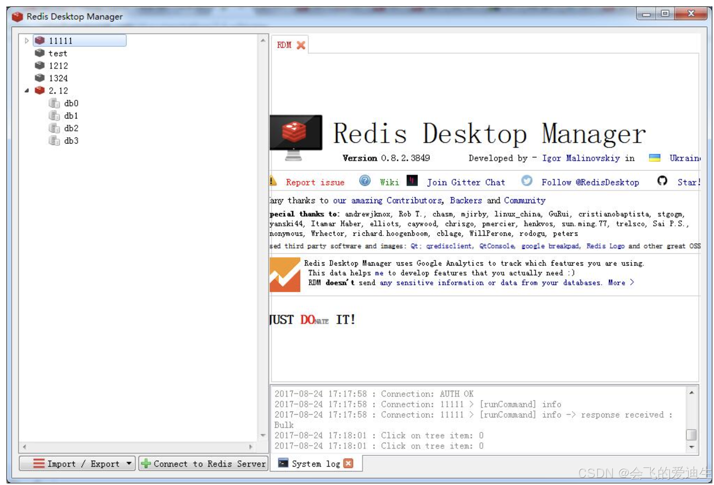Click the database icon next to db0
Screen dimensions: 714x485
54,103
